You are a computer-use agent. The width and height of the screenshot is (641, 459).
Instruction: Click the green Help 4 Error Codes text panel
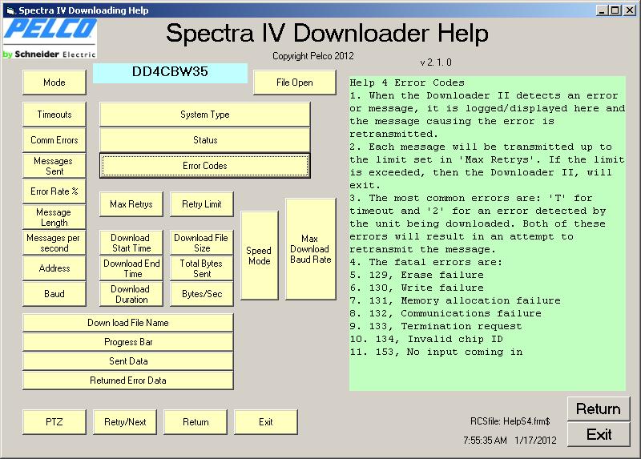click(487, 233)
